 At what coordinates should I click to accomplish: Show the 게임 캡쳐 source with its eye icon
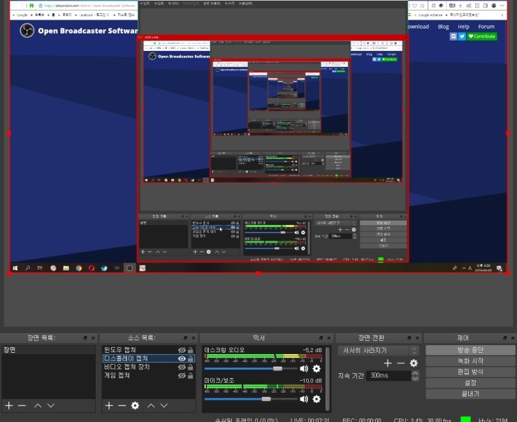click(x=182, y=375)
